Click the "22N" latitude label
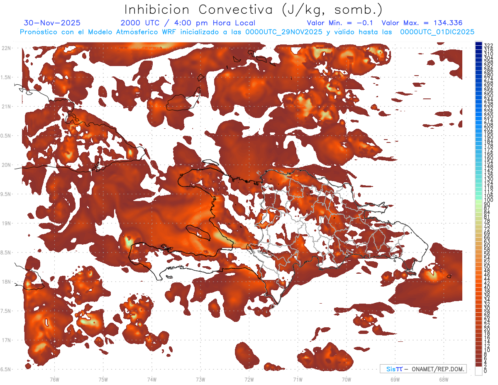The height and width of the screenshot is (385, 498). [7, 48]
